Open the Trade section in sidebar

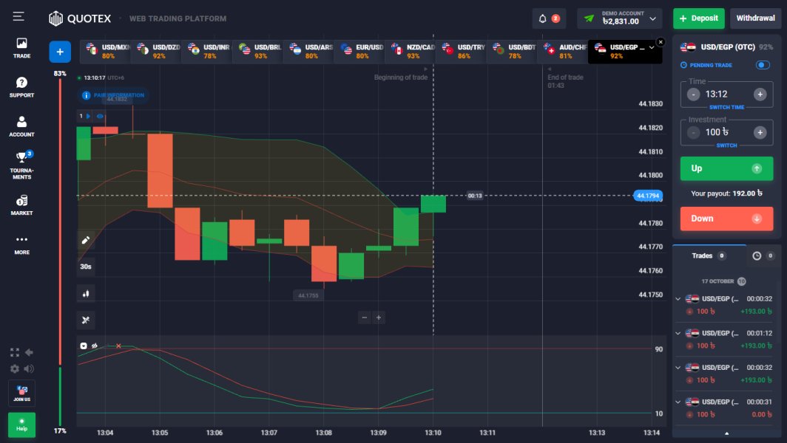(21, 48)
